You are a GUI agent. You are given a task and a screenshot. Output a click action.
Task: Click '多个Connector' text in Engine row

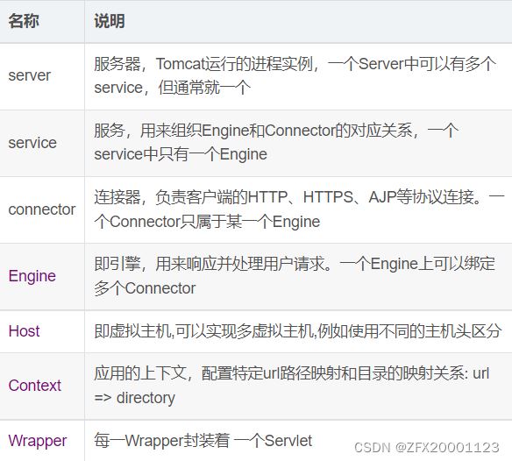pos(145,288)
